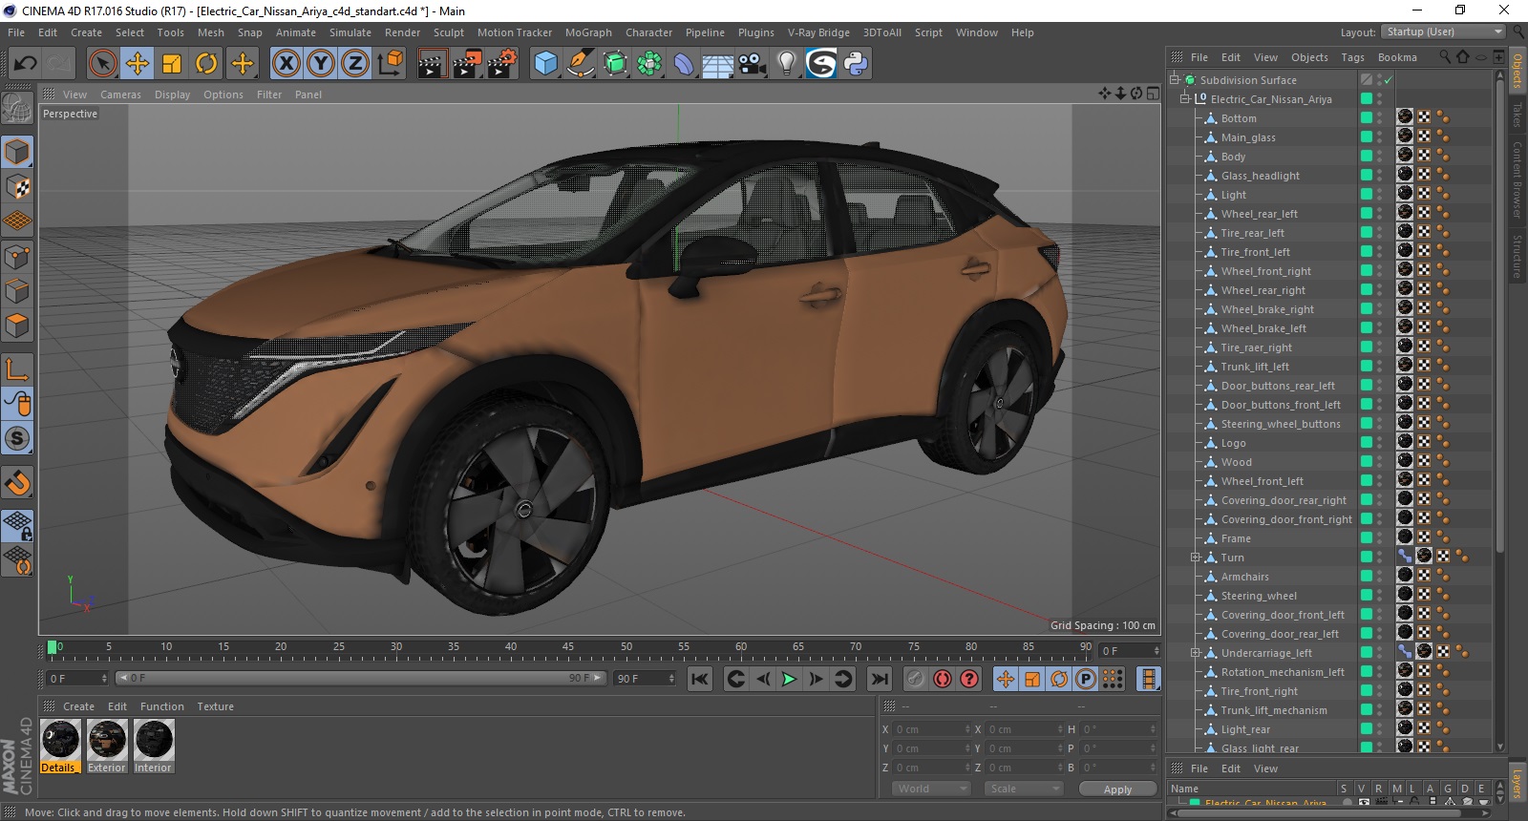Open the MoGraph menu

click(x=588, y=32)
